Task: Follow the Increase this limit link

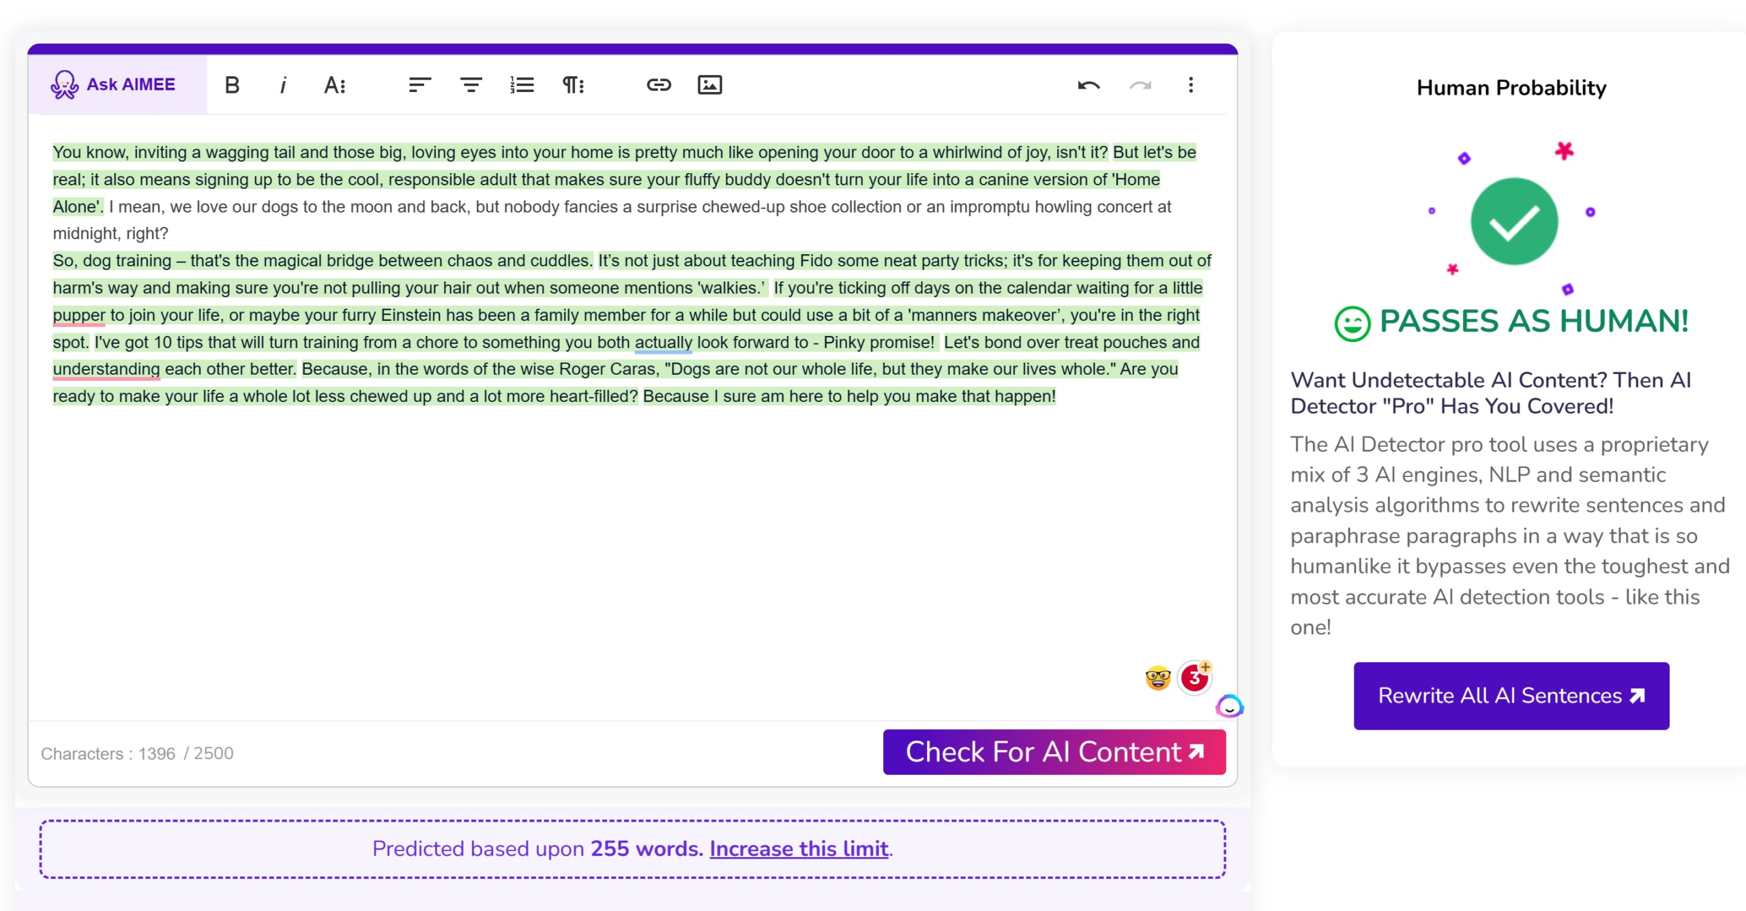Action: pyautogui.click(x=799, y=848)
